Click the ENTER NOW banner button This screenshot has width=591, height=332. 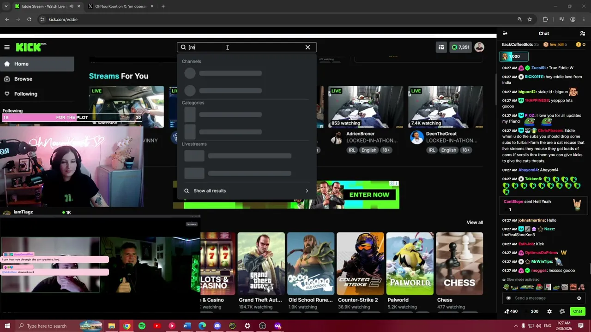[369, 195]
